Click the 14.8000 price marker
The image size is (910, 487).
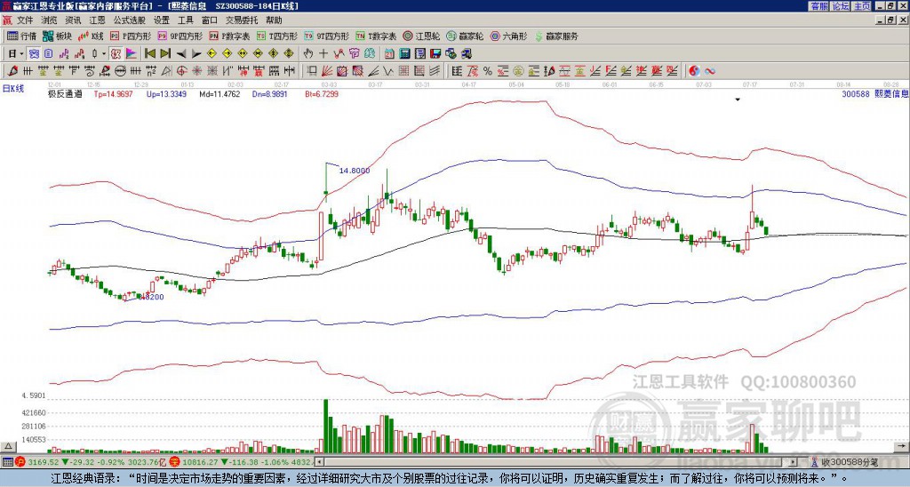pos(354,171)
